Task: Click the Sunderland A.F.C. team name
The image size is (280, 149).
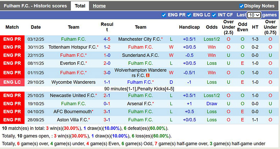Action: click(x=140, y=55)
